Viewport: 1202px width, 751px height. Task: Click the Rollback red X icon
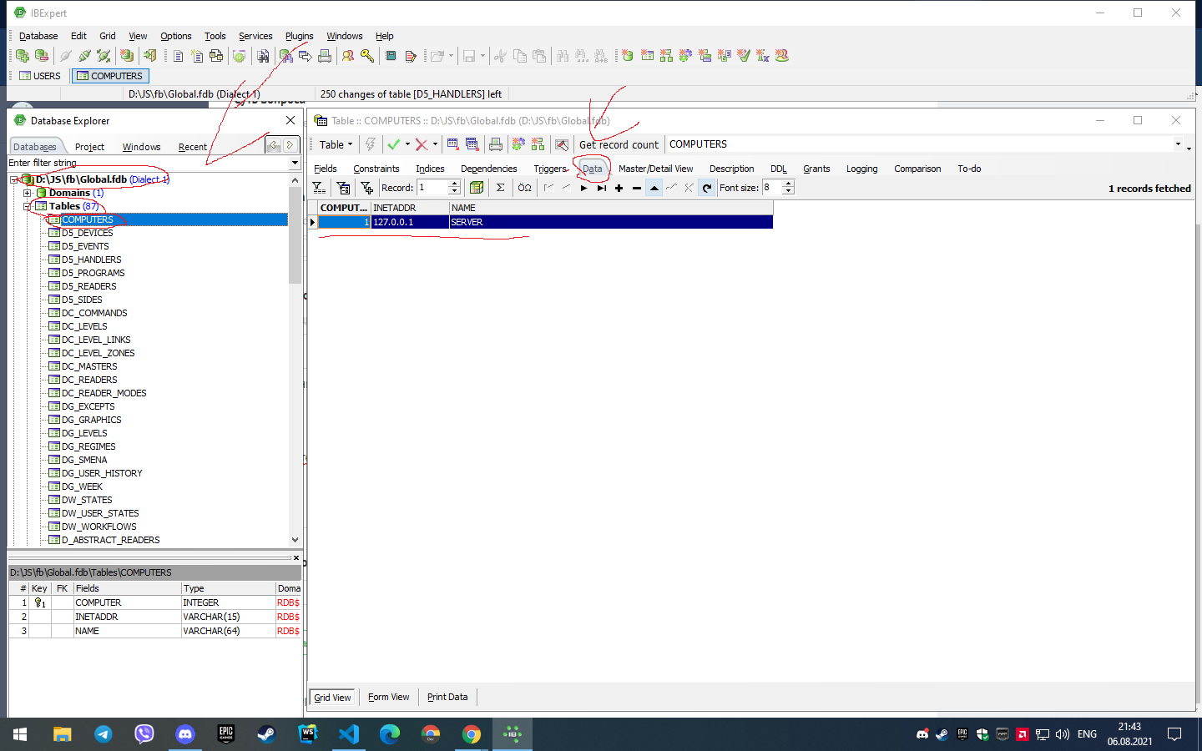(x=422, y=144)
